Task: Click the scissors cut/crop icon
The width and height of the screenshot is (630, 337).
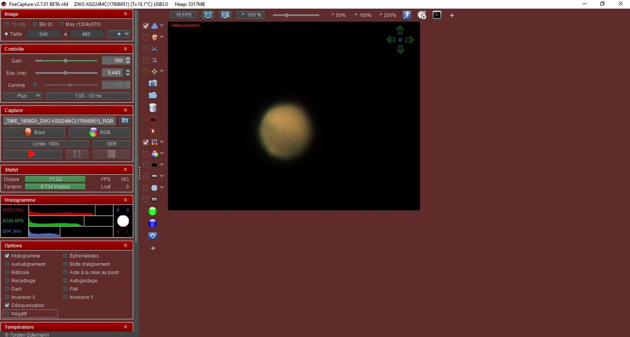Action: 154,49
